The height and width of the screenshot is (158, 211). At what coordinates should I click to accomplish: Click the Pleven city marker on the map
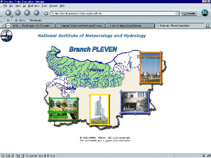point(89,69)
